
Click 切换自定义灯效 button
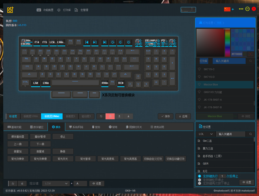(x=153, y=159)
